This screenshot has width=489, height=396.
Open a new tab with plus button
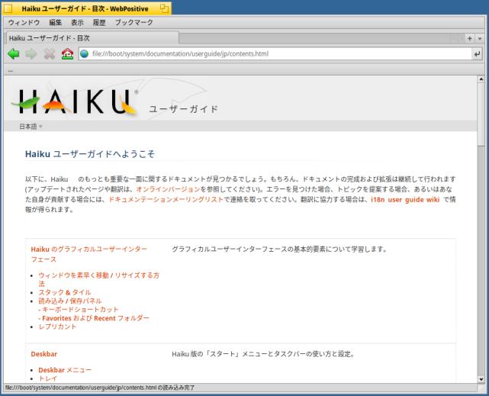point(470,38)
